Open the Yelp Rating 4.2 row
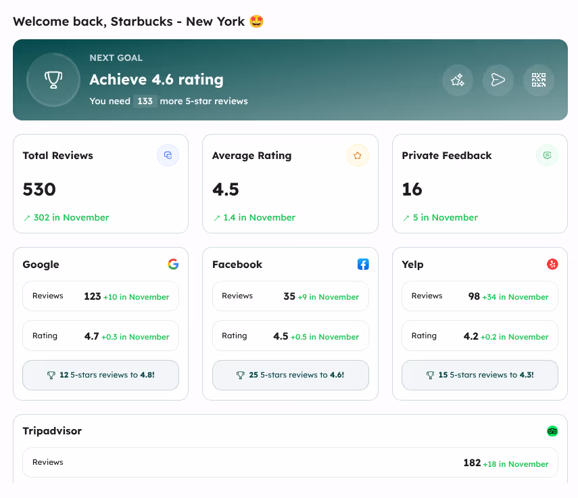Screen dimensions: 578x498 (480, 336)
